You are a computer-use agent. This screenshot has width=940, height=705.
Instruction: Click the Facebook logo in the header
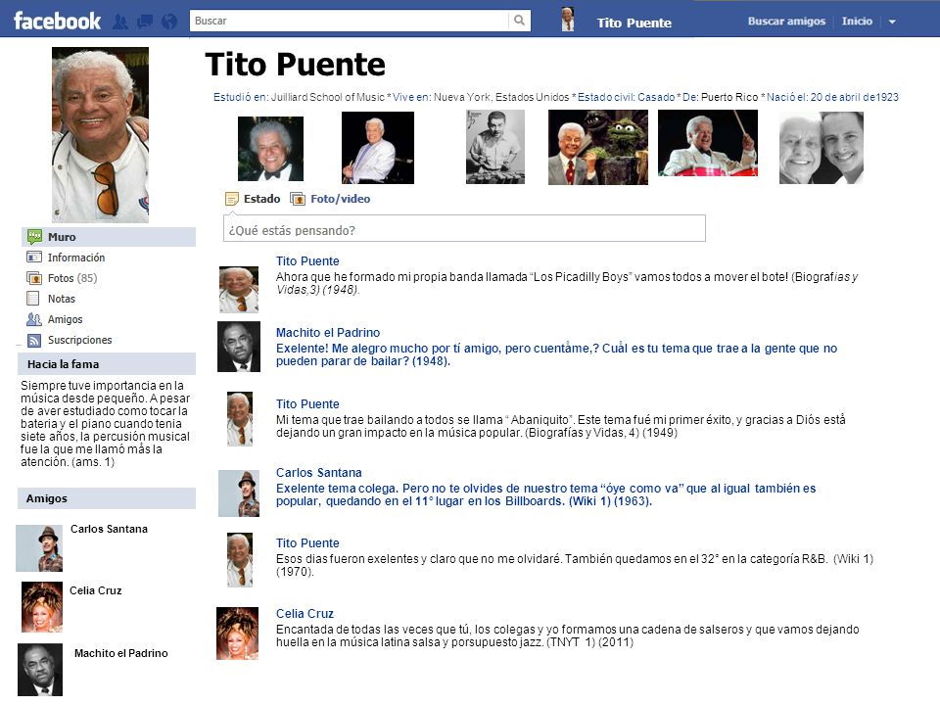[57, 21]
